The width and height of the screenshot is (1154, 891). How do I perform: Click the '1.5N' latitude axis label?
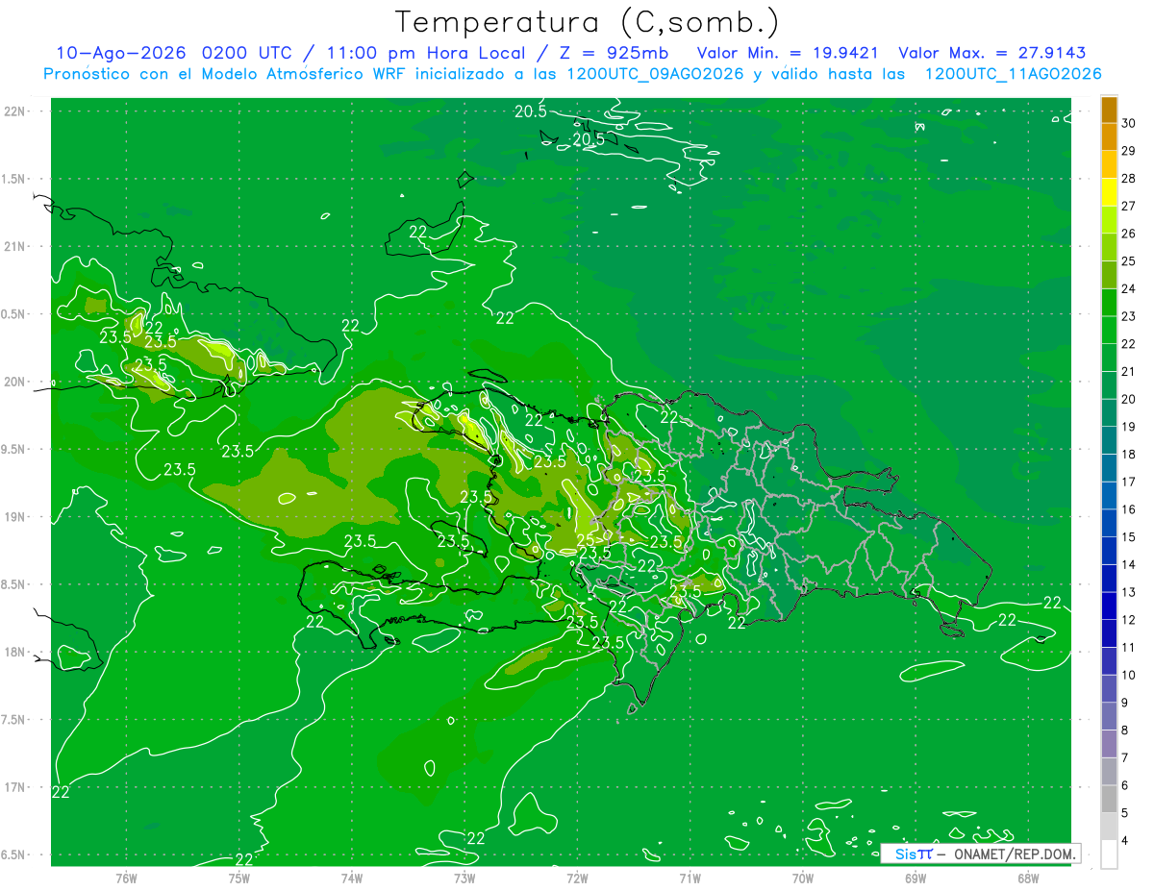(x=14, y=179)
